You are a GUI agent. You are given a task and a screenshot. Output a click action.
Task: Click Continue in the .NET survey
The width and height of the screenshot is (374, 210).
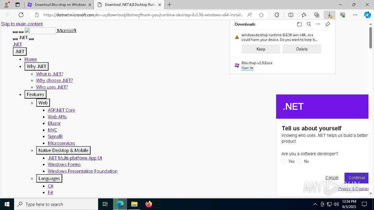356,178
